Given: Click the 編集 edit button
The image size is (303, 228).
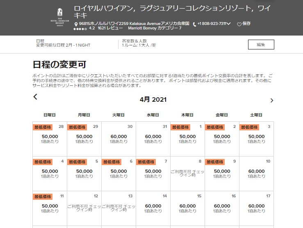Looking at the screenshot, I should tap(261, 45).
